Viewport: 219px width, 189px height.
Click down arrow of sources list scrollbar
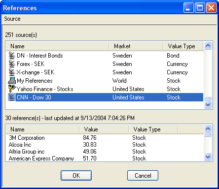pos(208,104)
